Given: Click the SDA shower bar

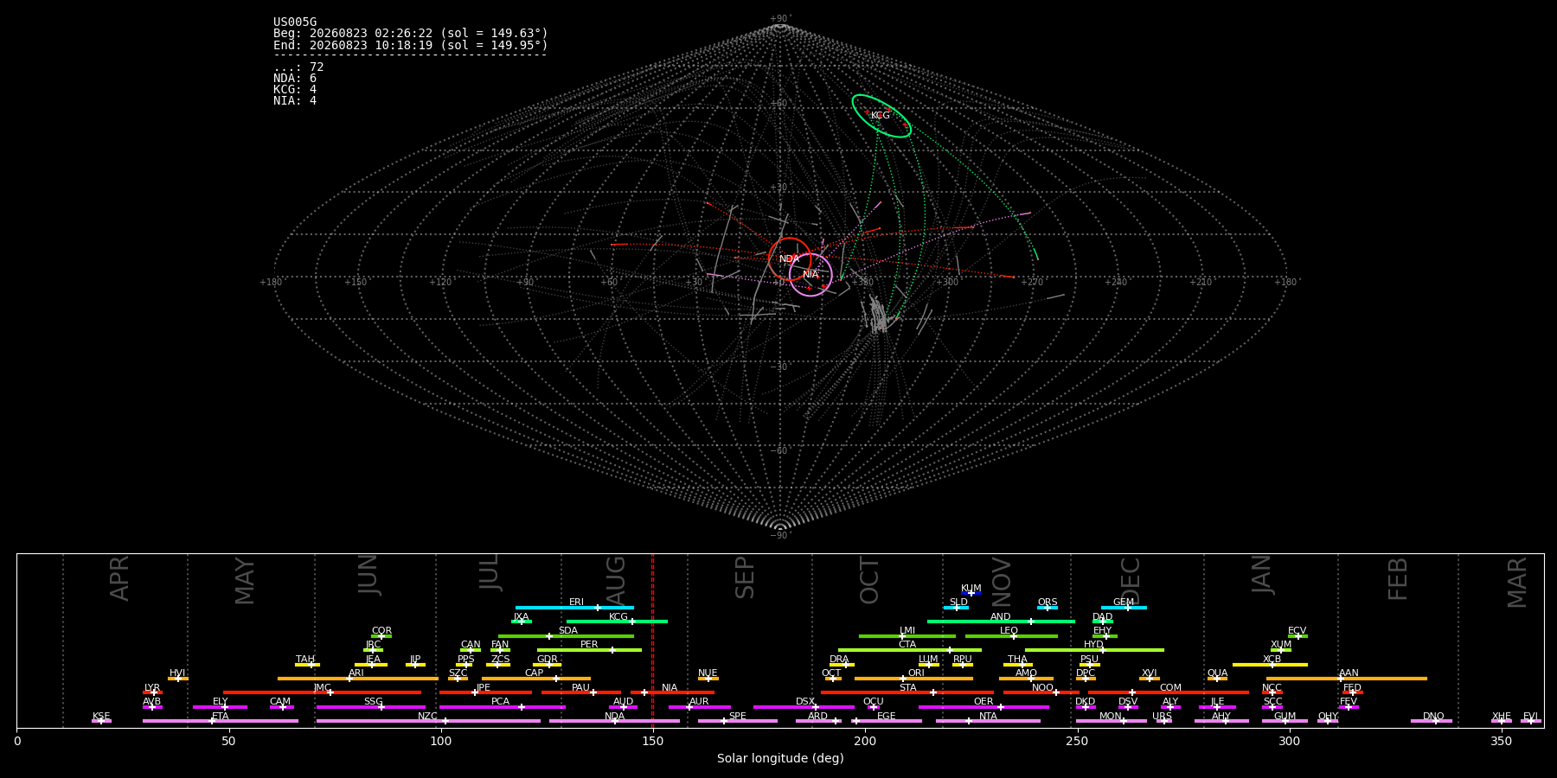Looking at the screenshot, I should pyautogui.click(x=566, y=636).
